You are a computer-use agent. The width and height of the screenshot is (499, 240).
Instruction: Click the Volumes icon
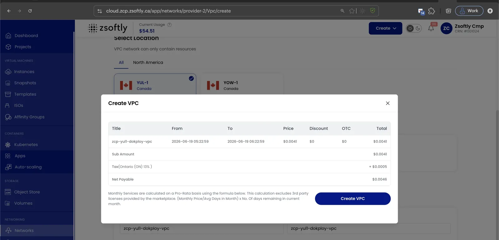(8, 203)
